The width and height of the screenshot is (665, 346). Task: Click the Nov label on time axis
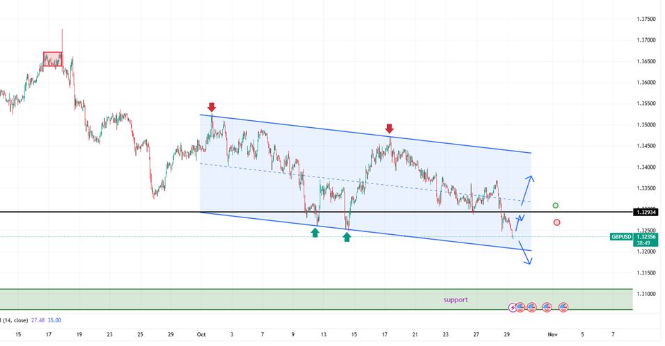[x=551, y=334]
